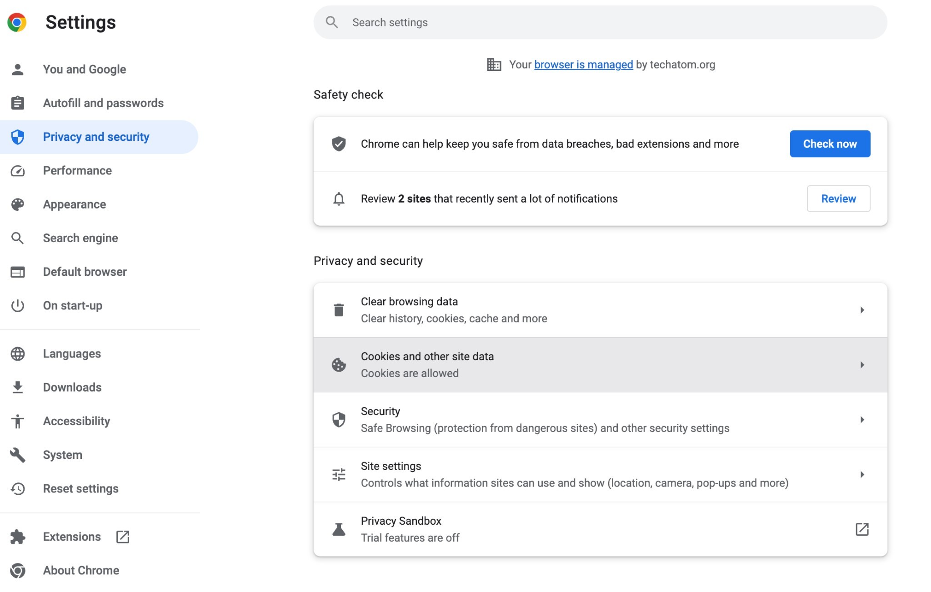Open Appearance settings

[99, 204]
